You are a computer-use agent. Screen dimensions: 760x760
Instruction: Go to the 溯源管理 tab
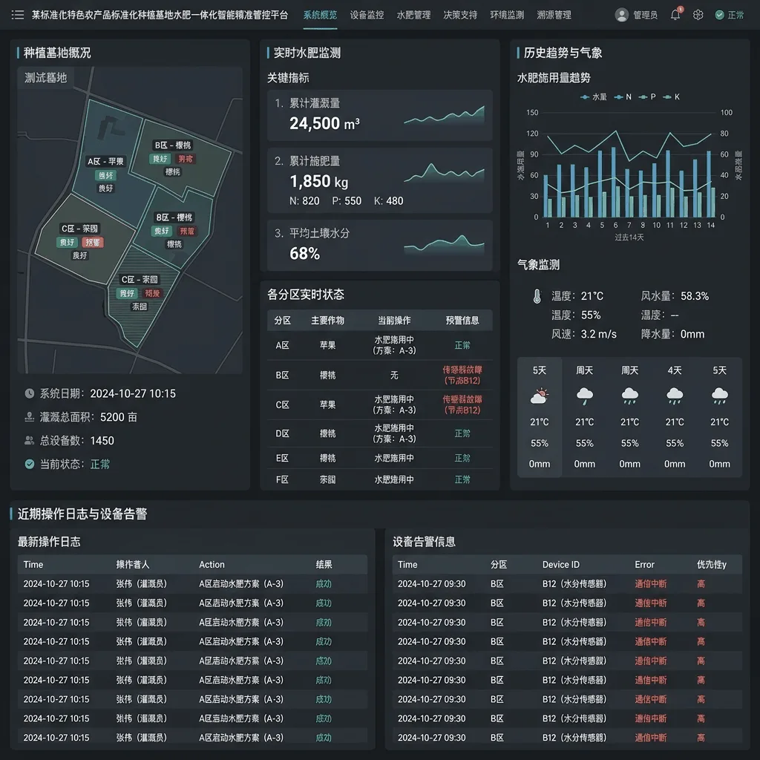click(x=554, y=15)
